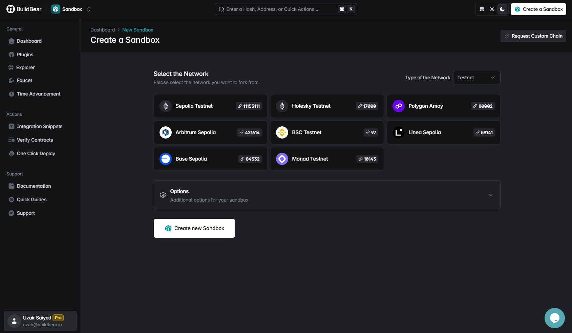Viewport: 572px width, 333px height.
Task: Click the Quick Guides label
Action: tap(31, 200)
